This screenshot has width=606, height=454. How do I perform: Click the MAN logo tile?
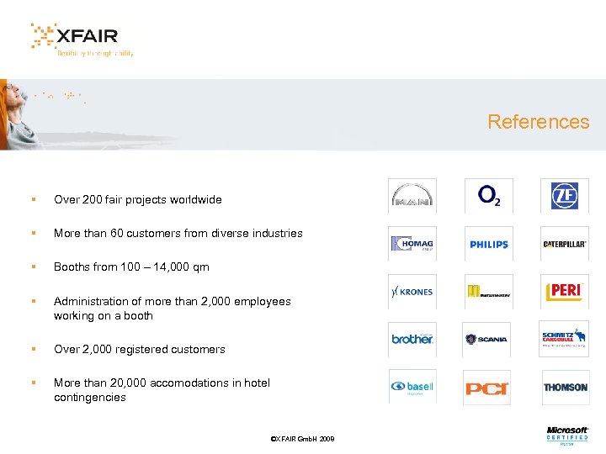point(412,196)
